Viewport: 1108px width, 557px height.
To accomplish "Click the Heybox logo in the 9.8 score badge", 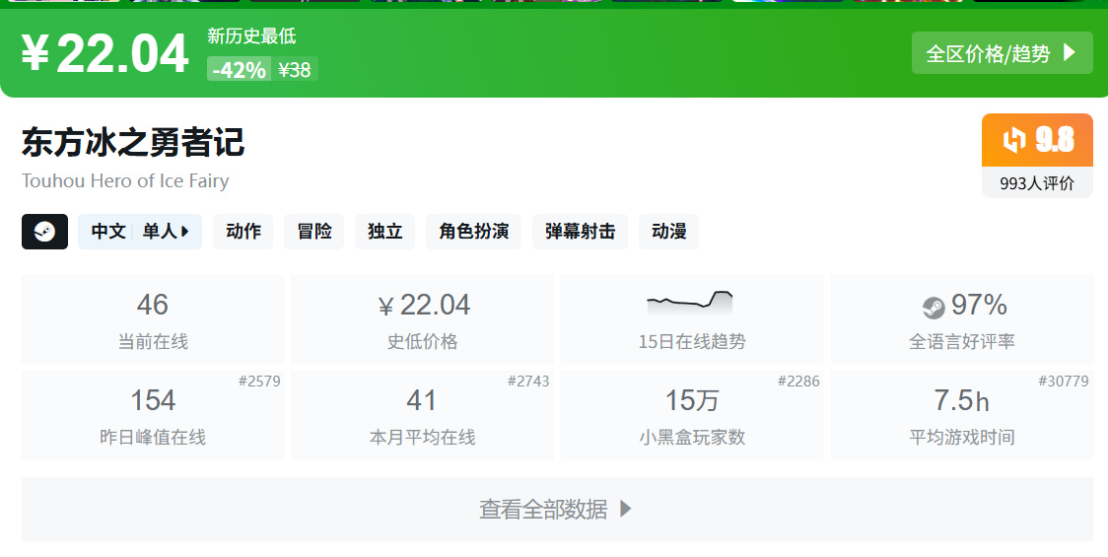I will click(1014, 140).
